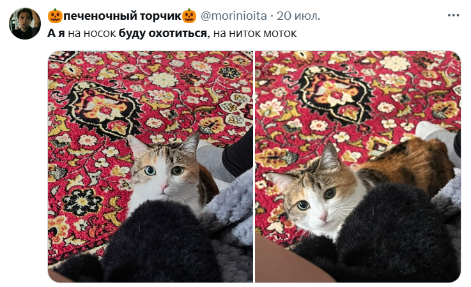Open the author's profile avatar
471x287 pixels.
click(x=25, y=24)
